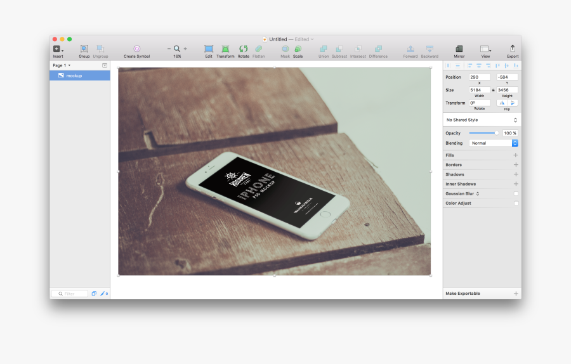Image resolution: width=571 pixels, height=364 pixels.
Task: Open the Mirror tool
Action: [x=459, y=49]
